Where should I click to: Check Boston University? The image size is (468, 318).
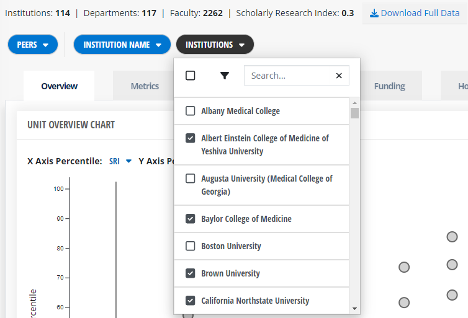click(191, 246)
